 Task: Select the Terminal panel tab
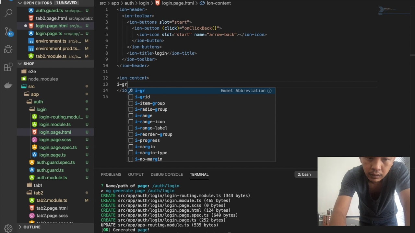click(x=199, y=174)
